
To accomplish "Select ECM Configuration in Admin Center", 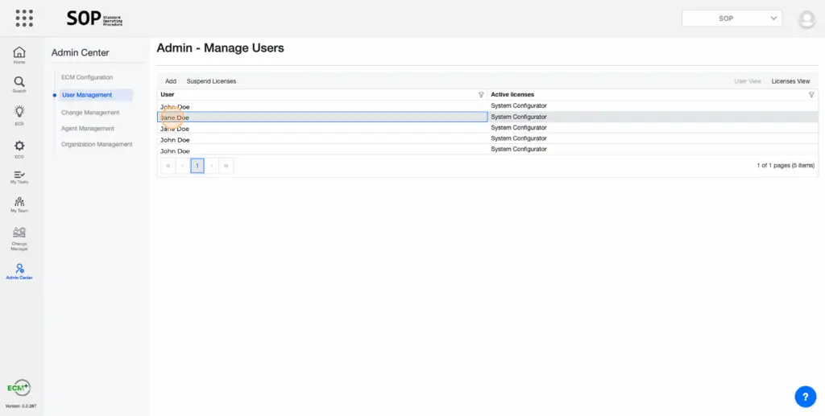I will 87,77.
